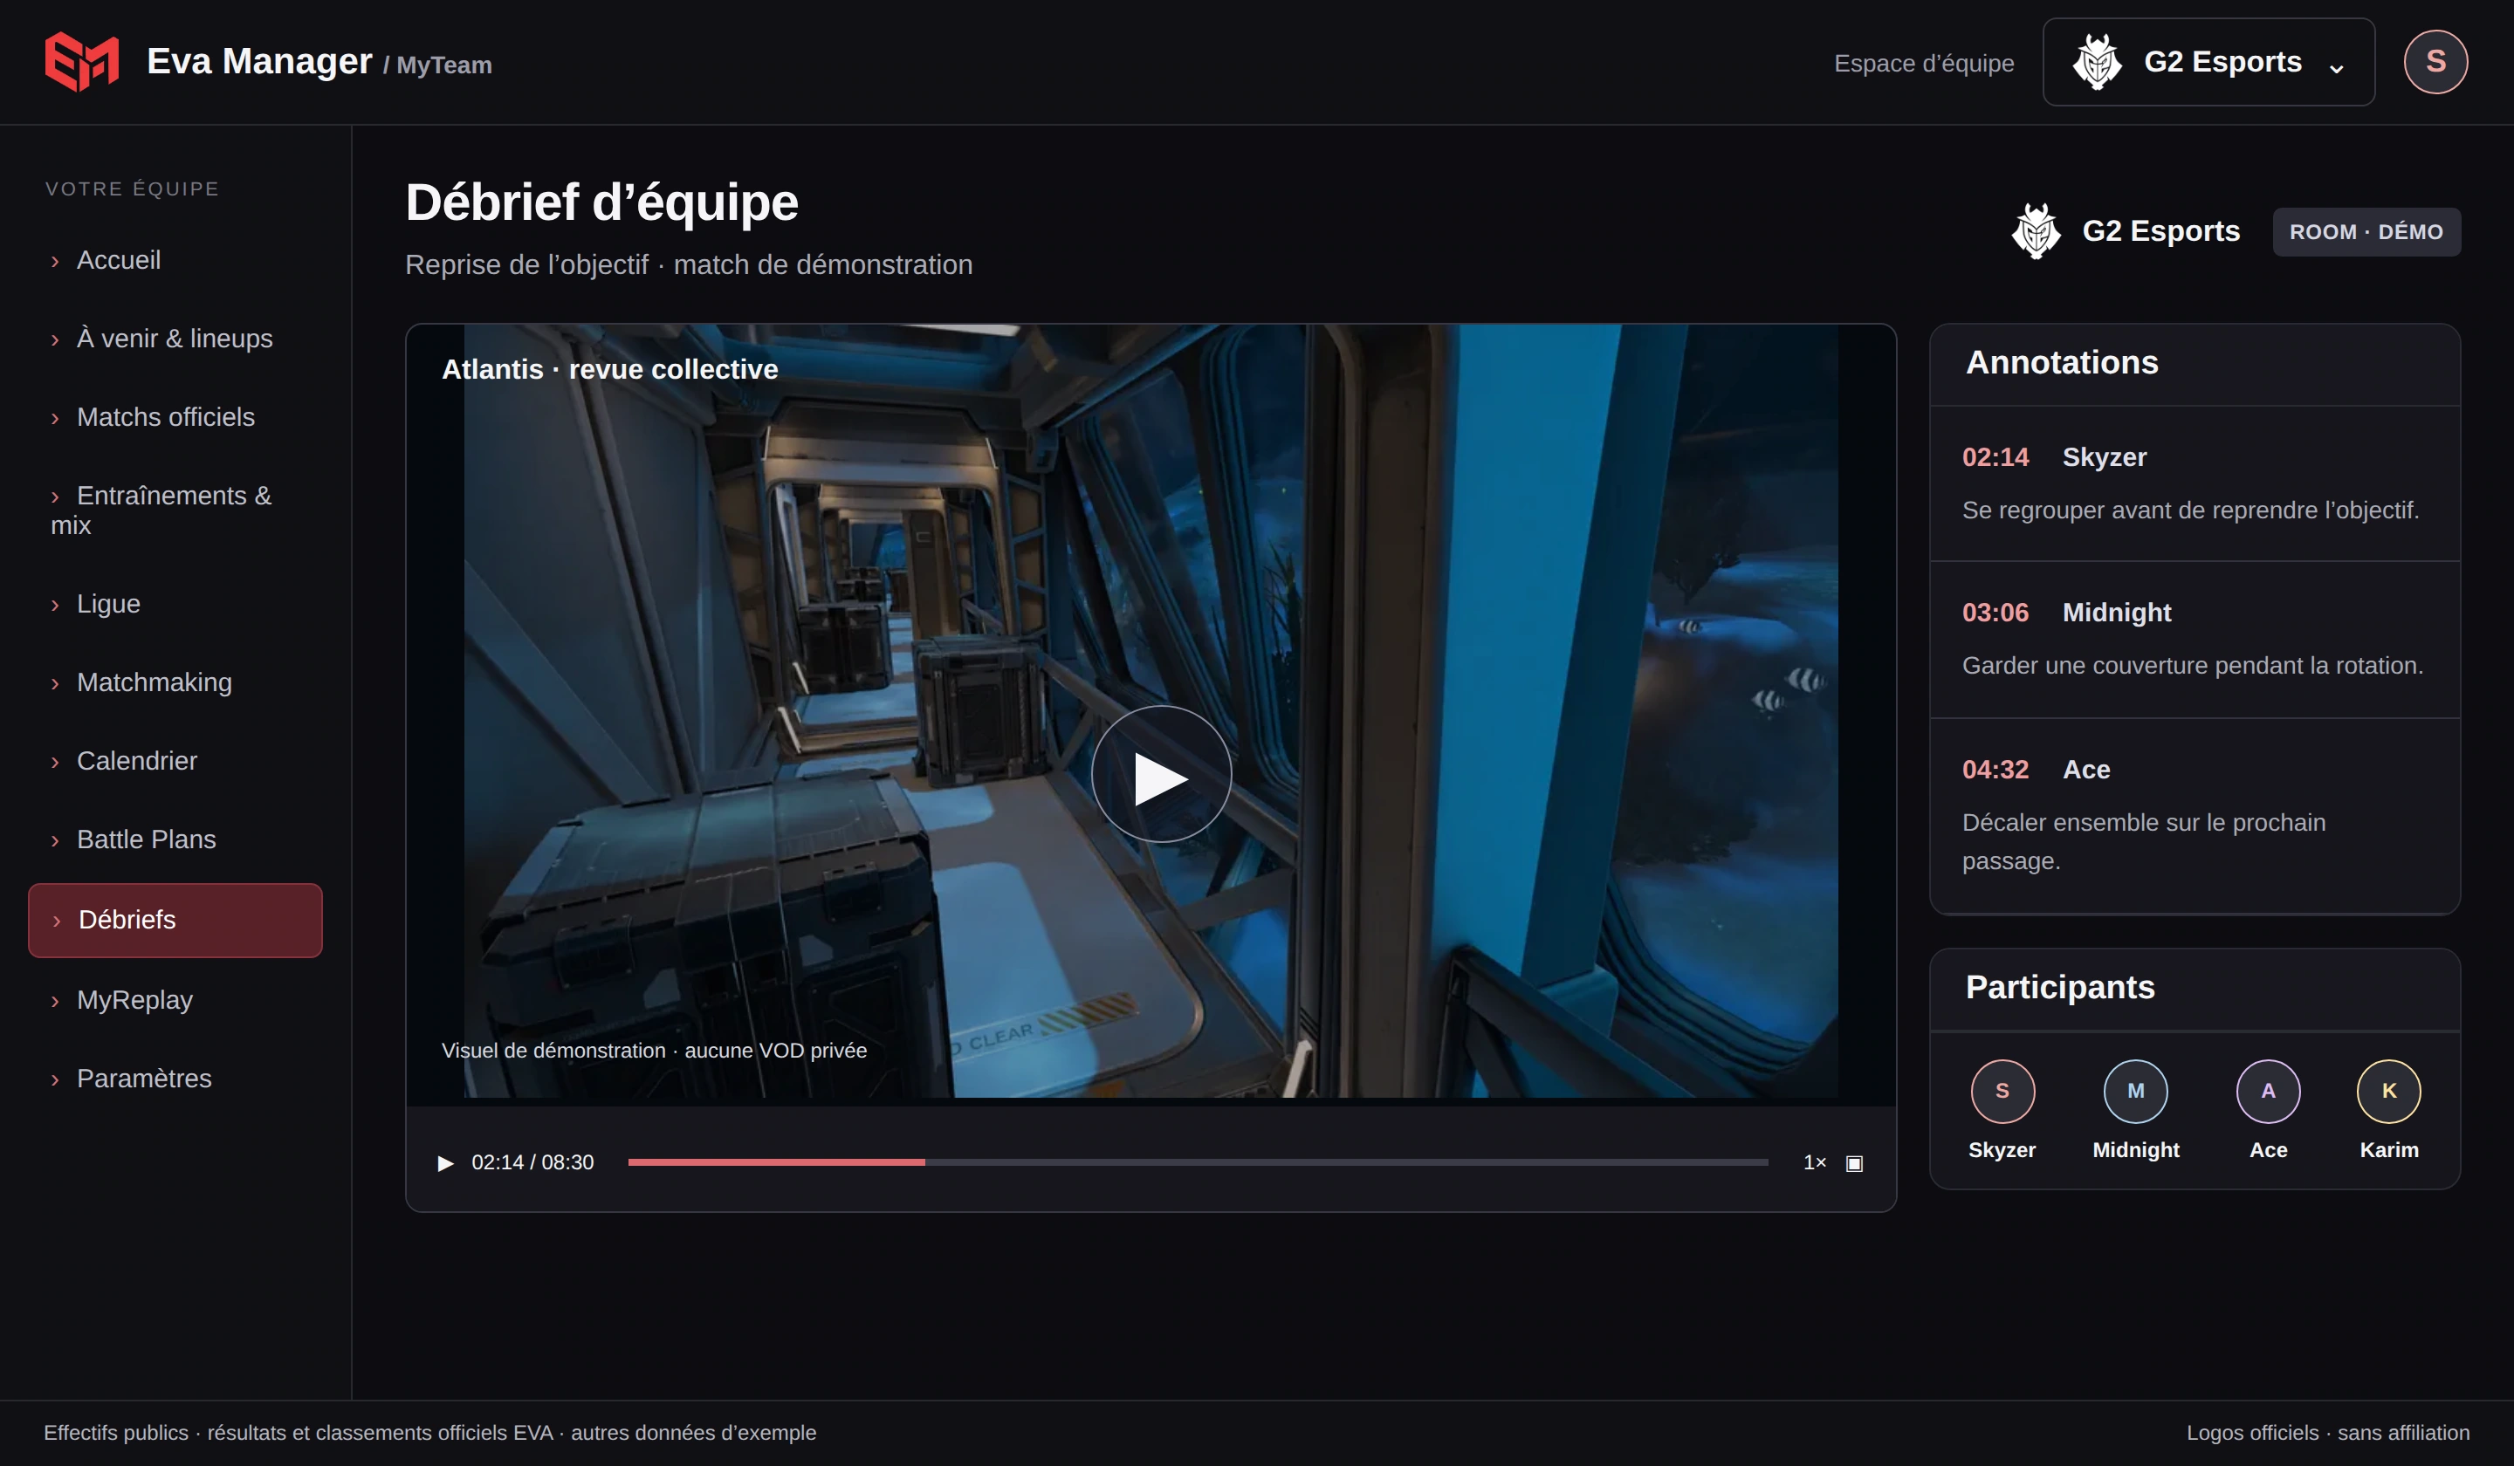This screenshot has width=2514, height=1466.
Task: Select Skyzer participant avatar
Action: tap(2002, 1091)
